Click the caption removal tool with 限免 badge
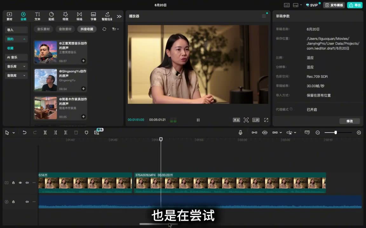 [97, 132]
